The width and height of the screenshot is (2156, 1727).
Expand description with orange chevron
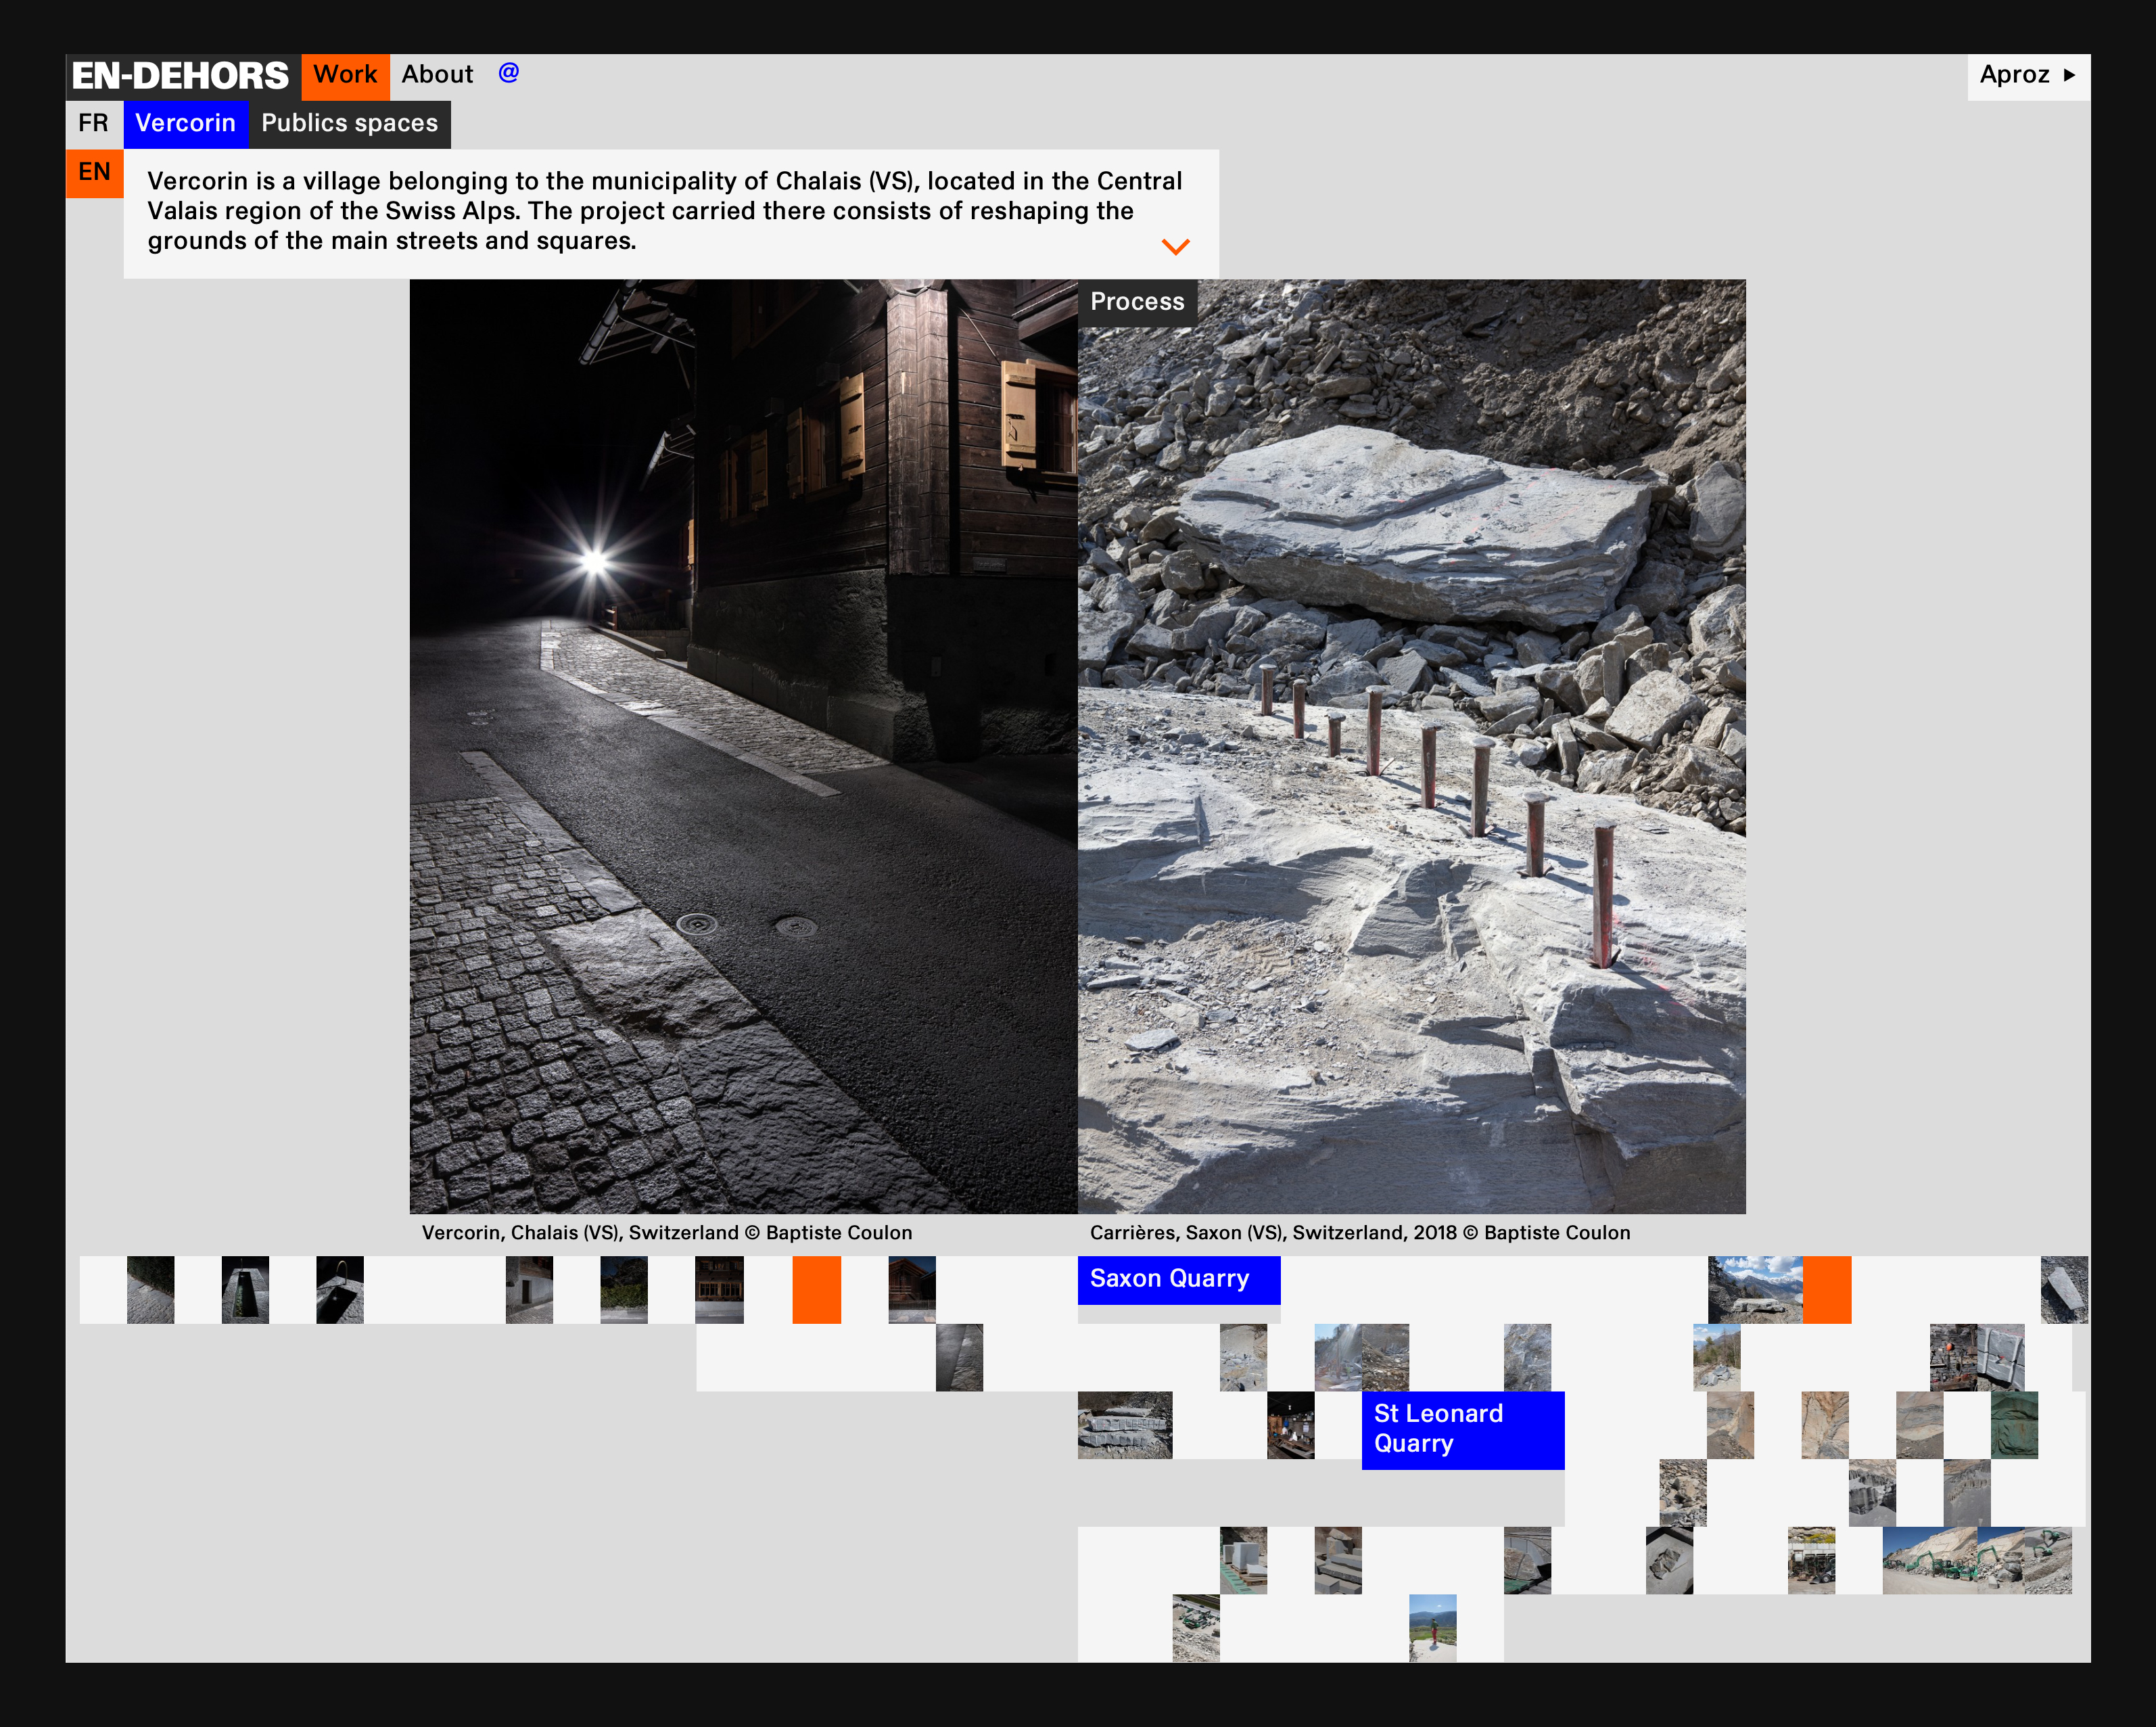pyautogui.click(x=1175, y=246)
